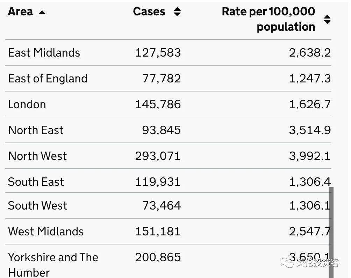351x278 pixels.
Task: Sort table by the Cases header label
Action: [x=149, y=12]
